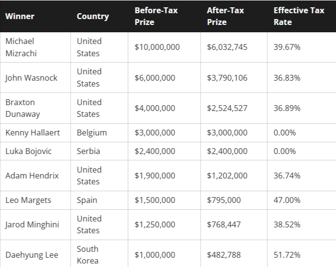Click the Serbia country cell
Image resolution: width=336 pixels, height=267 pixels.
(88, 151)
